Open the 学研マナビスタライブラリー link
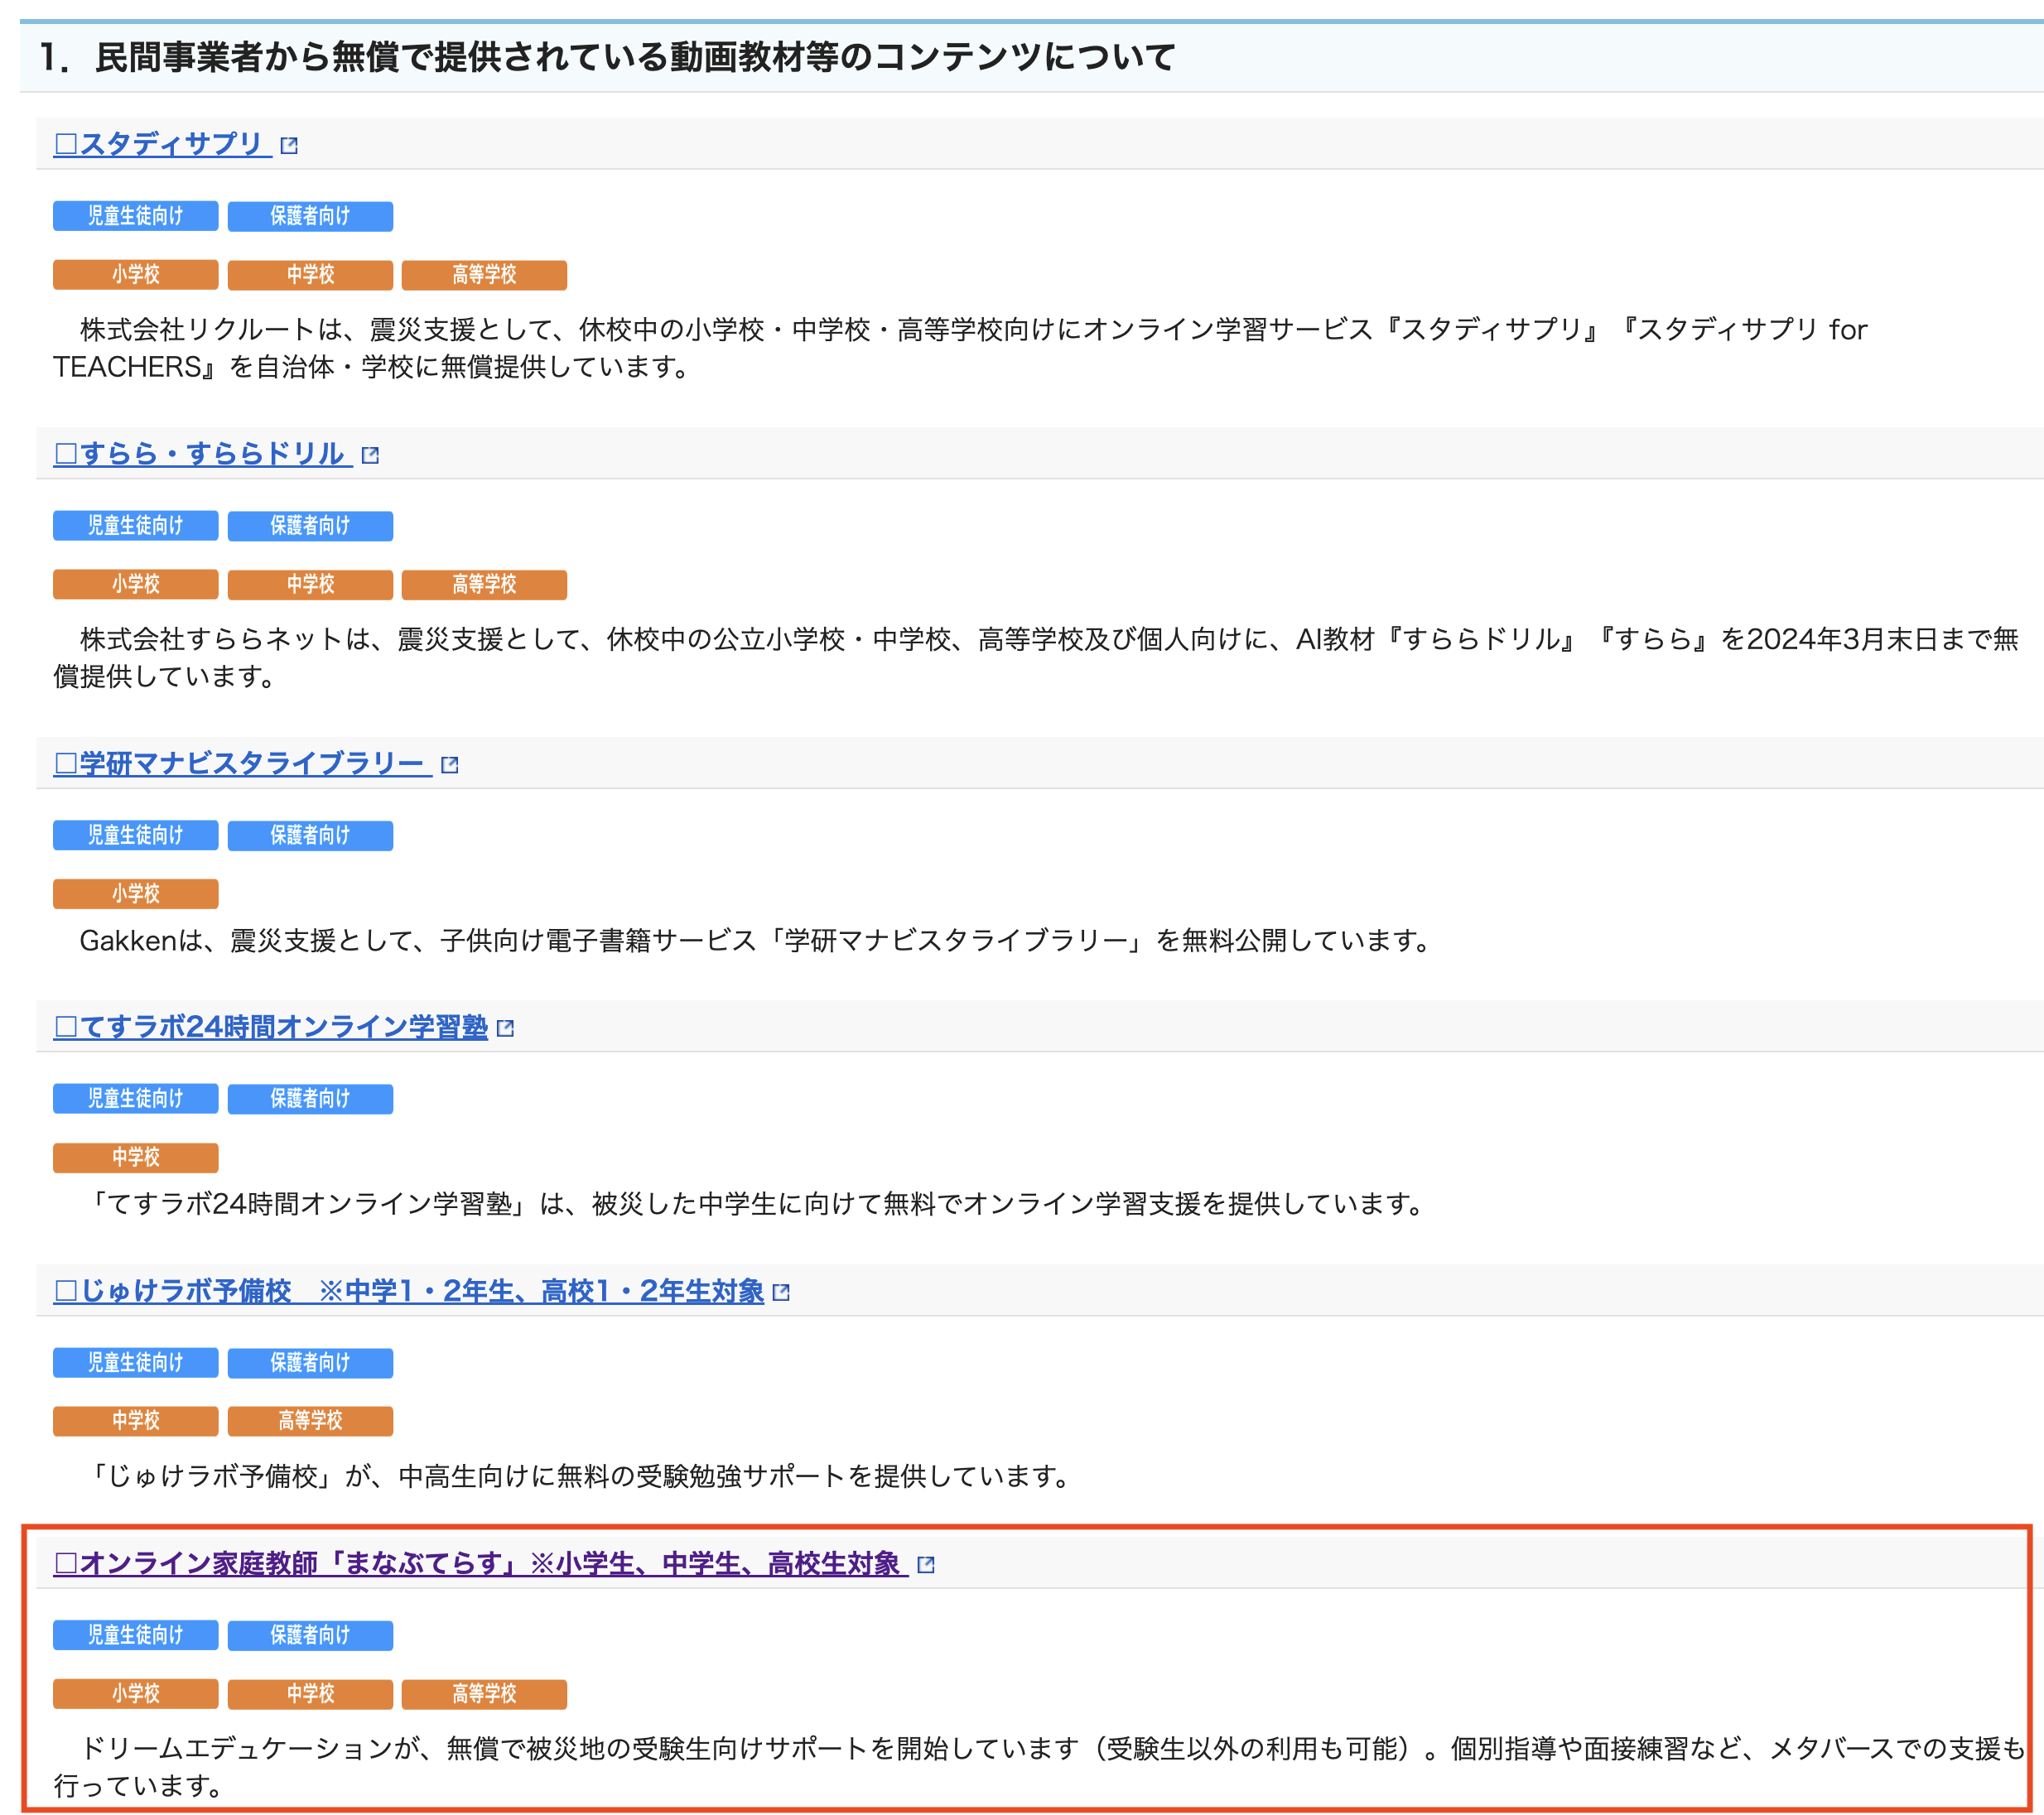The image size is (2044, 1815). (242, 764)
